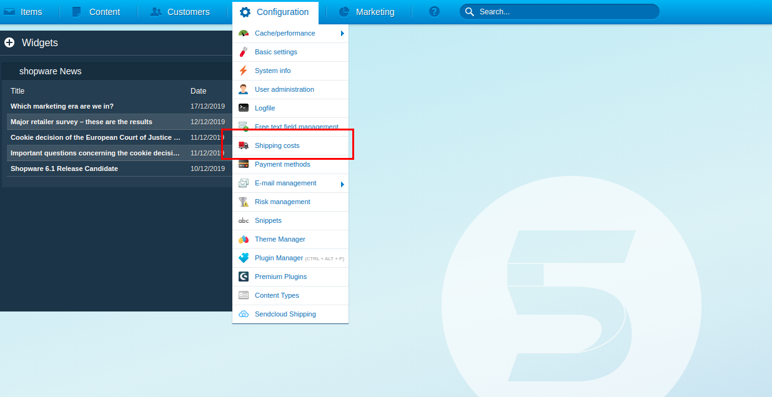Click the terminal icon for Logfile
This screenshot has width=772, height=397.
click(244, 108)
